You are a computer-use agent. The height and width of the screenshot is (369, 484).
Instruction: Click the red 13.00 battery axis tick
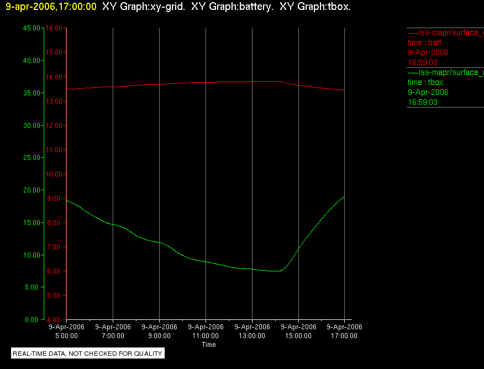pyautogui.click(x=54, y=101)
